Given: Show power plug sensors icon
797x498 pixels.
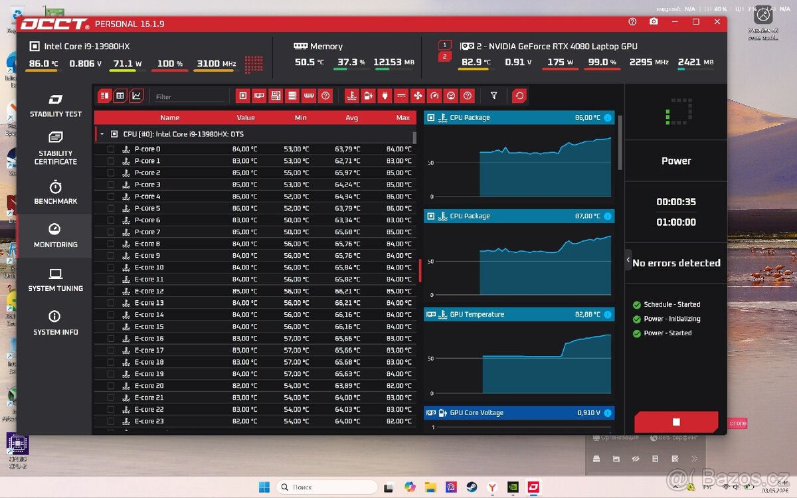Looking at the screenshot, I should 385,96.
